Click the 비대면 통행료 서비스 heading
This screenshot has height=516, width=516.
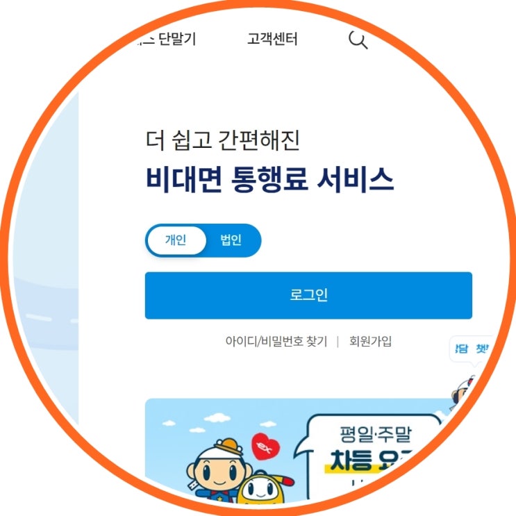pyautogui.click(x=269, y=179)
